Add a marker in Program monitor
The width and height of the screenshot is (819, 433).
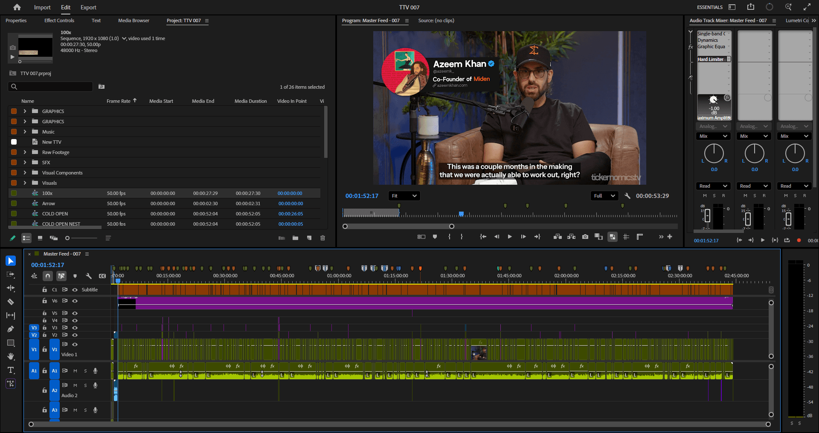(435, 237)
